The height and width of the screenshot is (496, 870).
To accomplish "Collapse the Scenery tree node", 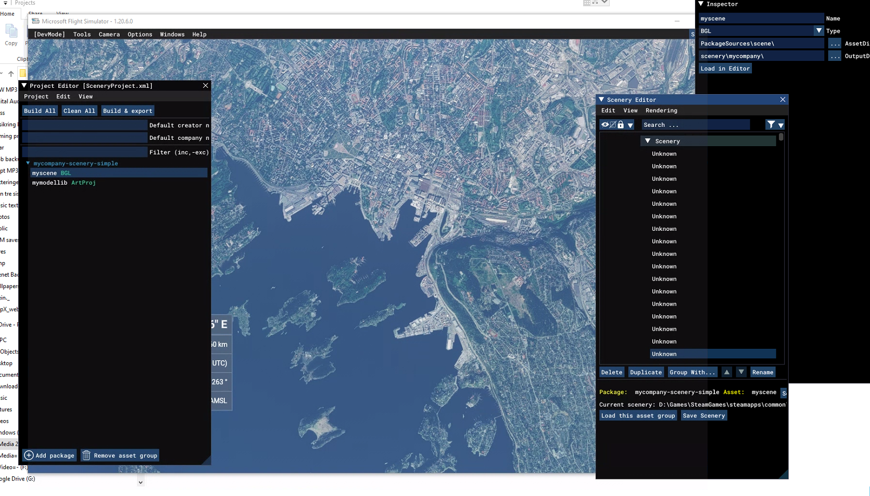I will 648,141.
